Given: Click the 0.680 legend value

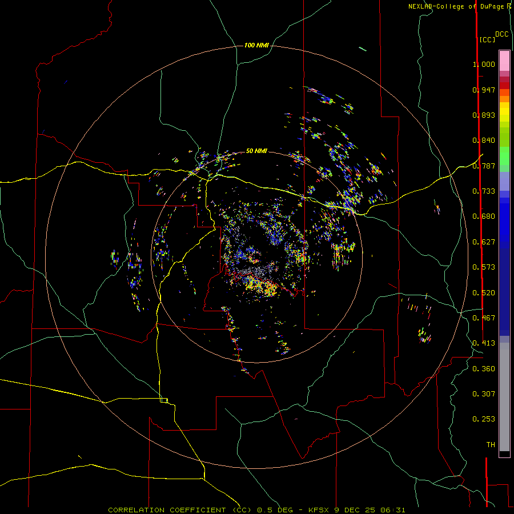Looking at the screenshot, I should [484, 216].
